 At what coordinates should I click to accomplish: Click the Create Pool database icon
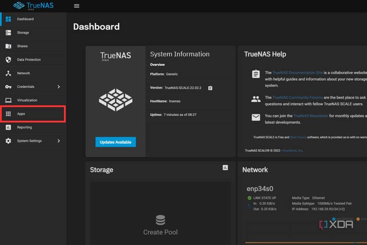click(x=161, y=220)
